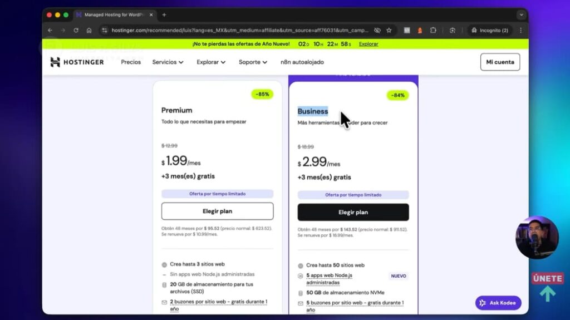Click the crossed-eye tracking protection icon
The height and width of the screenshot is (320, 570).
(x=377, y=31)
